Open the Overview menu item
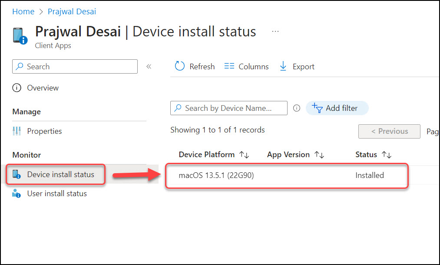 click(43, 88)
